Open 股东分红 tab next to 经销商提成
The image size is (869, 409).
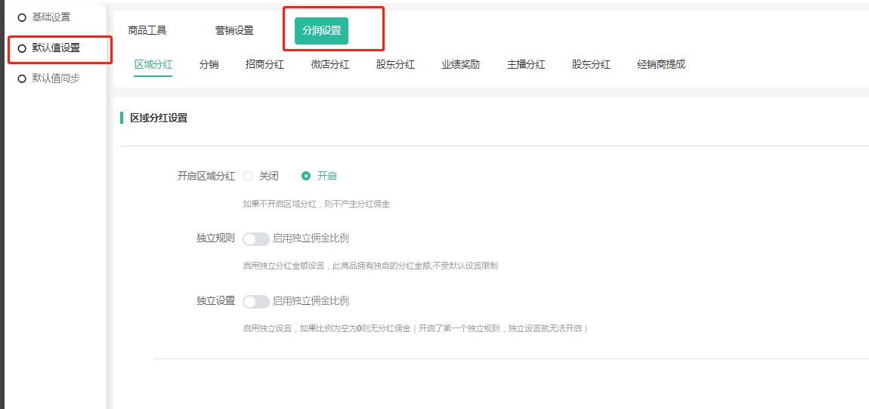tap(591, 65)
